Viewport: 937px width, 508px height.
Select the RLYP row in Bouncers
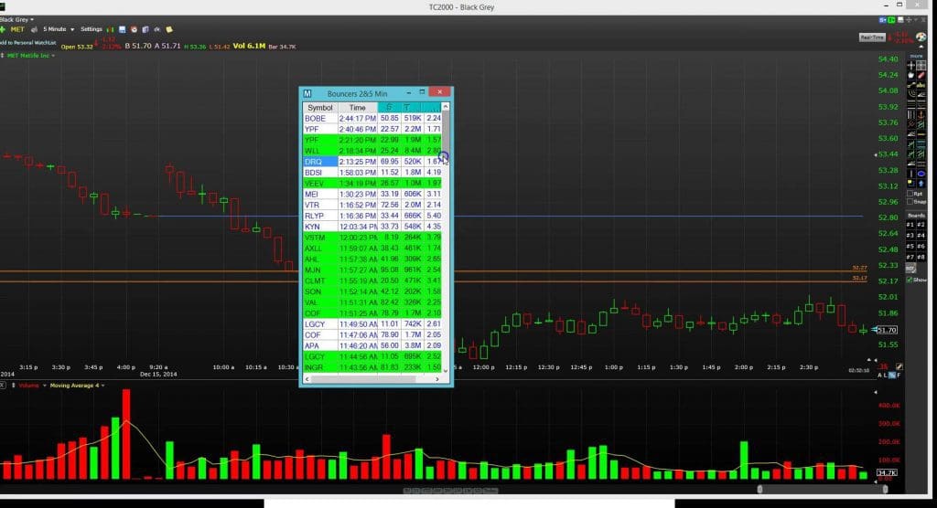[x=372, y=216]
